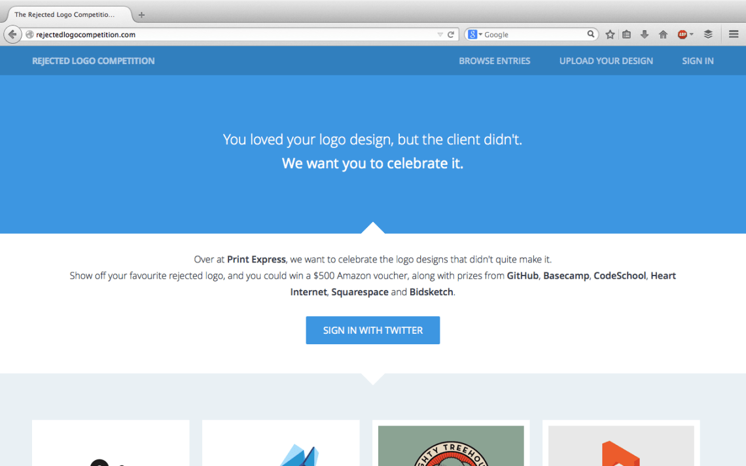
Task: Open Browse Entries in the site navigation
Action: [x=494, y=61]
